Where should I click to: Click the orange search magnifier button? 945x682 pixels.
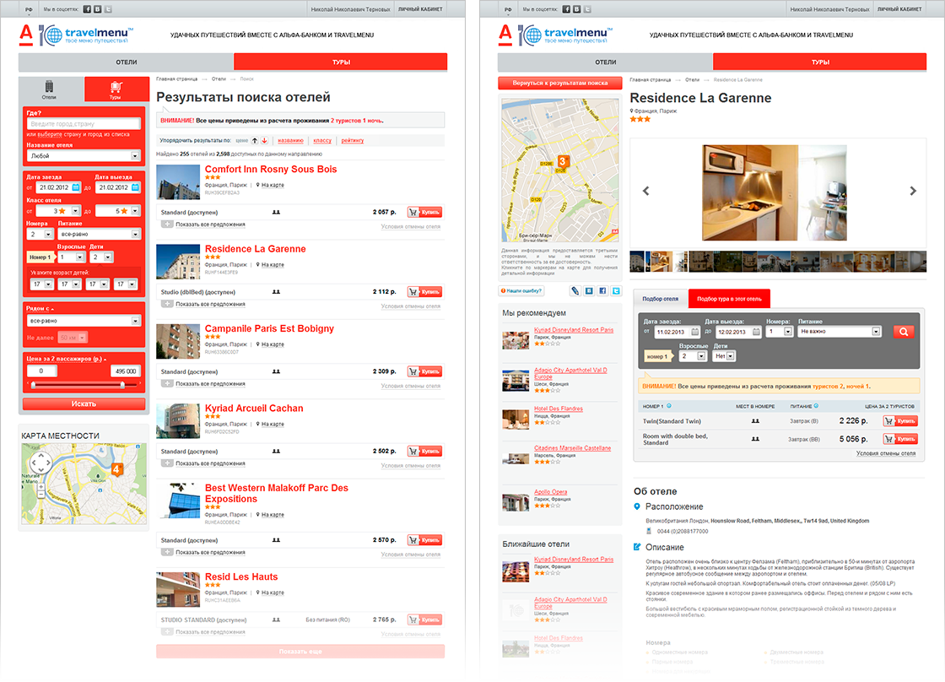903,332
